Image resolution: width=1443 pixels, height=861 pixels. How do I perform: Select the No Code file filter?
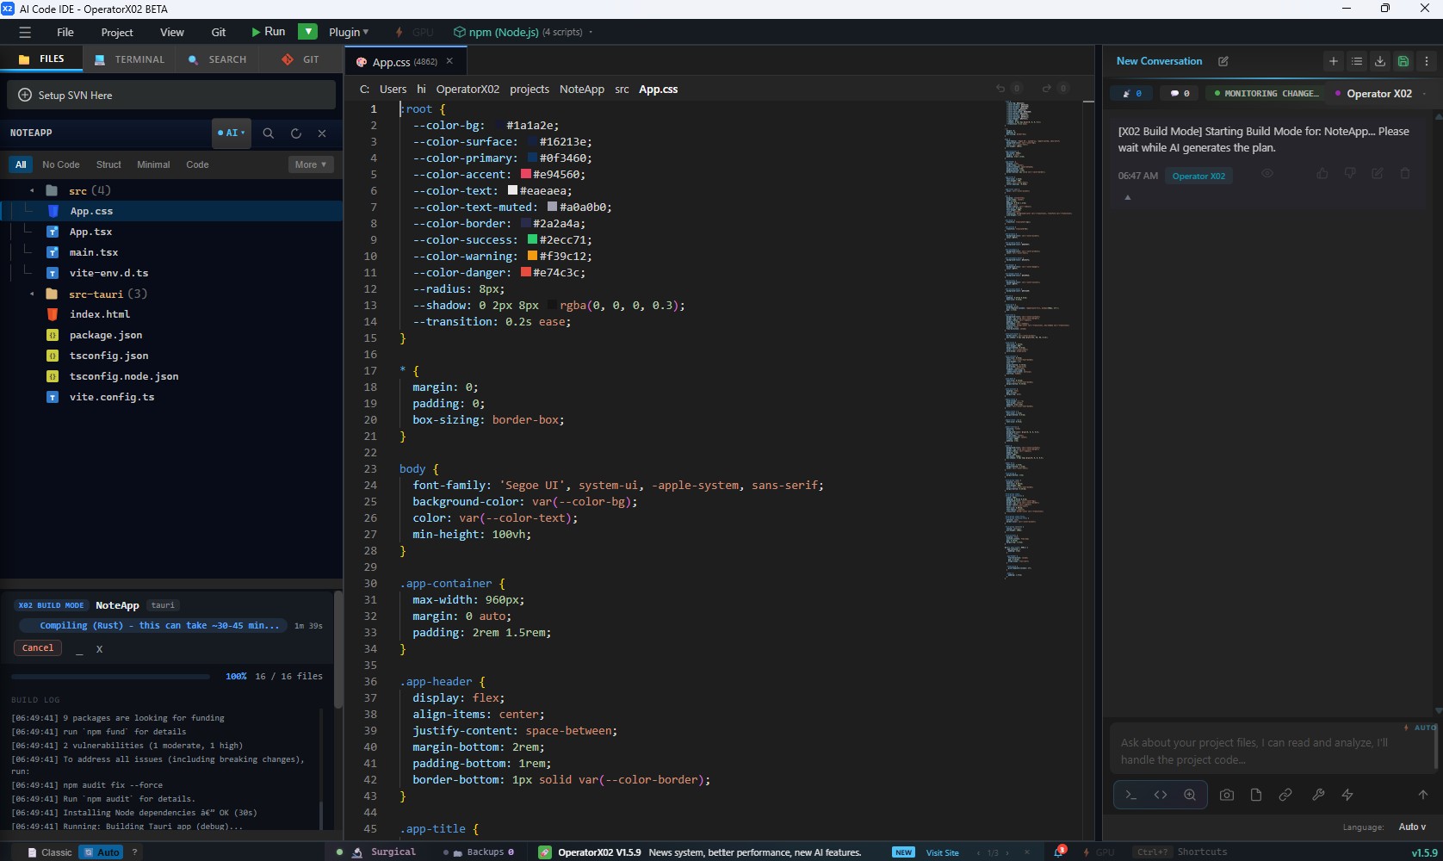click(61, 164)
